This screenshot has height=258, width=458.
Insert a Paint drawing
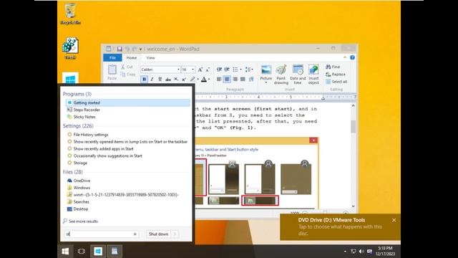coord(281,75)
